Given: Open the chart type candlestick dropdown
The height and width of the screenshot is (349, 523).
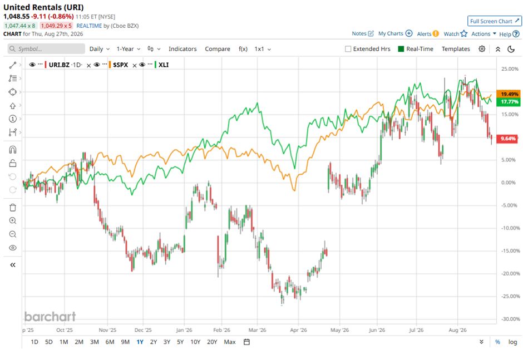Looking at the screenshot, I should [x=154, y=49].
